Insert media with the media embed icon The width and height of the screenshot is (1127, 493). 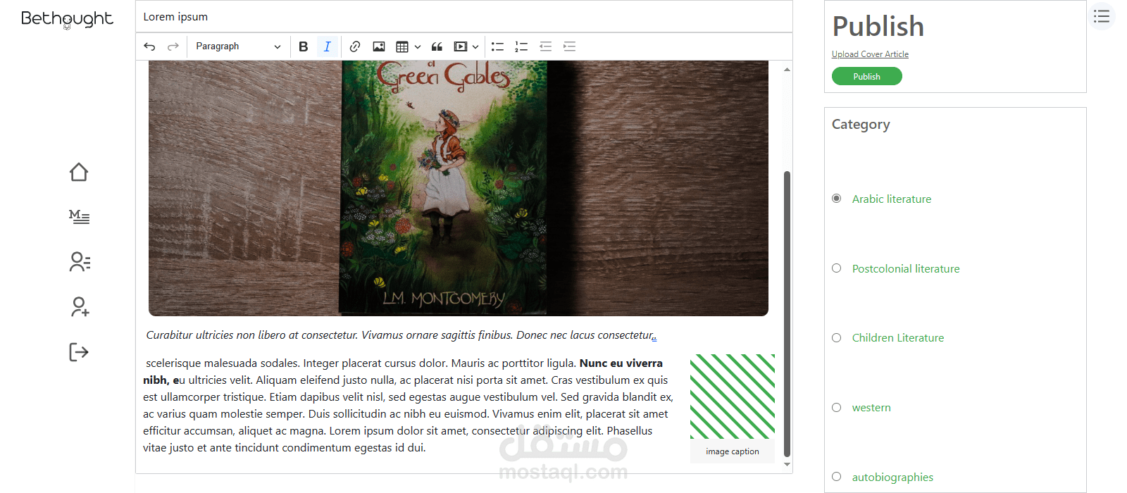[x=461, y=46]
